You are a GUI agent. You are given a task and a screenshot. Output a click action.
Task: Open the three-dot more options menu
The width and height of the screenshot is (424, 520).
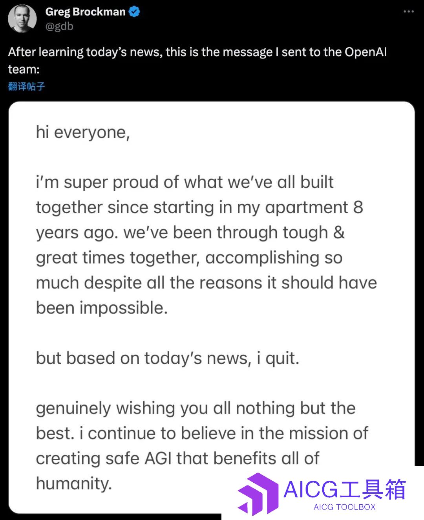click(x=409, y=11)
